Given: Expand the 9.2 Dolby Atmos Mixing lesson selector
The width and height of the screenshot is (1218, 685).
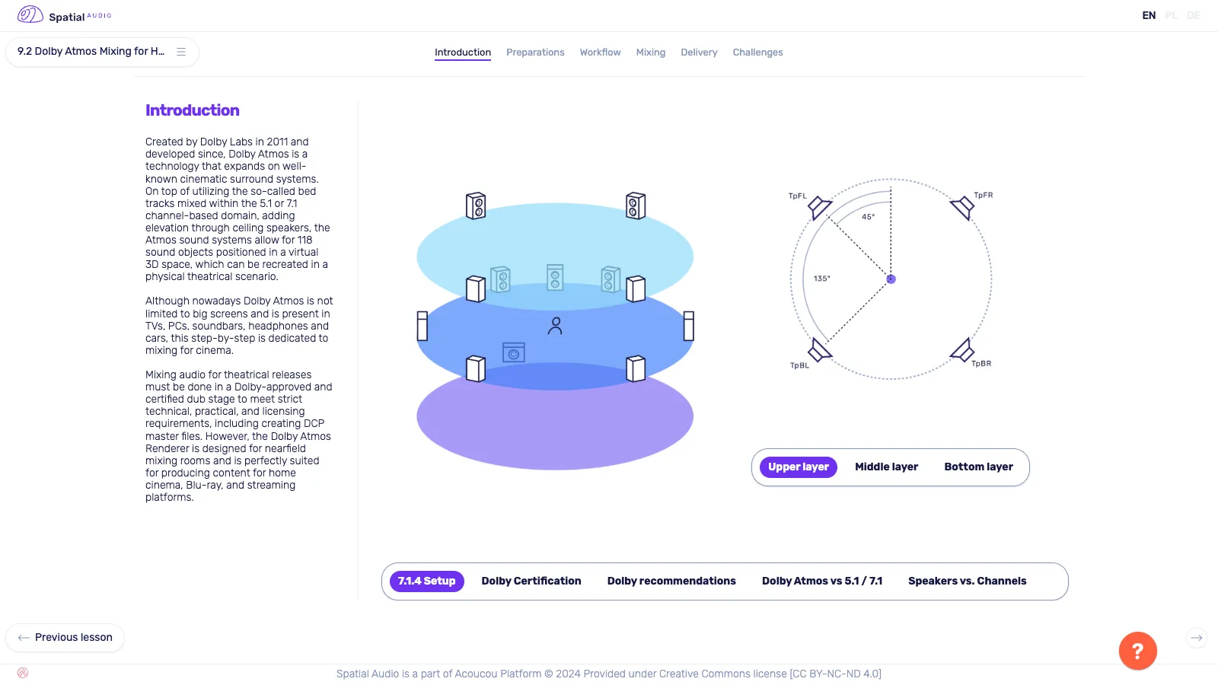Looking at the screenshot, I should coord(102,52).
